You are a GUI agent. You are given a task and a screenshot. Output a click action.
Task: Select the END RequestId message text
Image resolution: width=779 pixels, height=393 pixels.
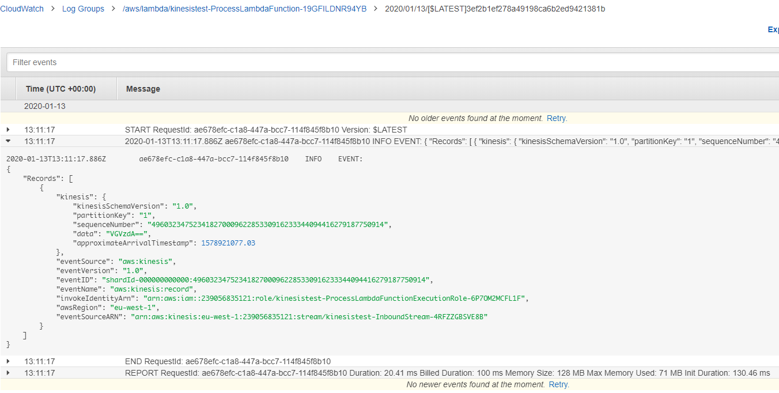[228, 361]
